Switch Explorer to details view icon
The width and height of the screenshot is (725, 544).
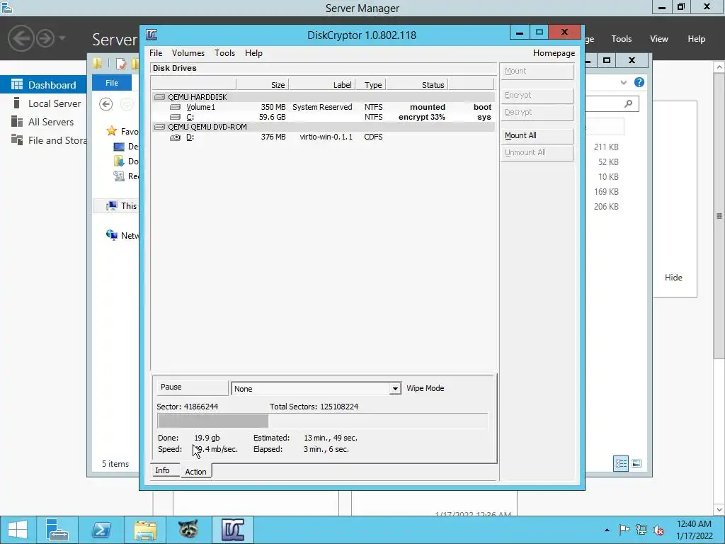coord(621,463)
